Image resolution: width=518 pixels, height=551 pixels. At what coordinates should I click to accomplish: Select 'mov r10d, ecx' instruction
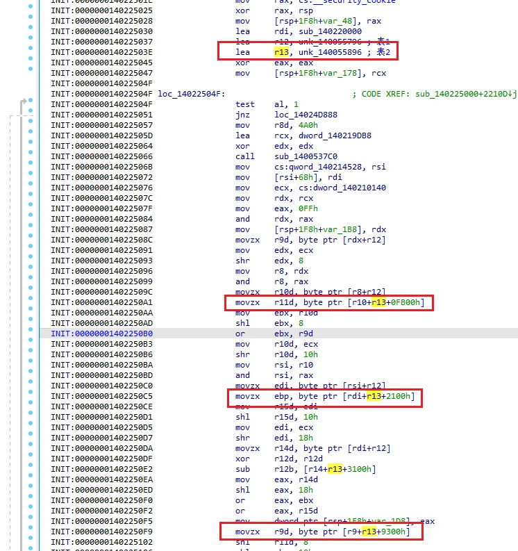click(277, 345)
